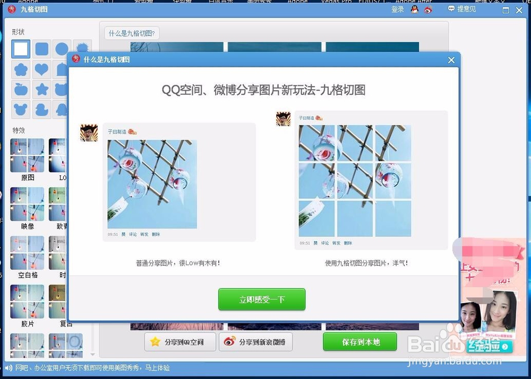Click the Sina Weibo icon in title bar

tap(427, 8)
